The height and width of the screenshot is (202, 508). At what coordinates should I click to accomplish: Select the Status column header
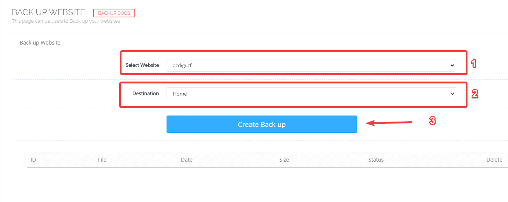tap(376, 160)
